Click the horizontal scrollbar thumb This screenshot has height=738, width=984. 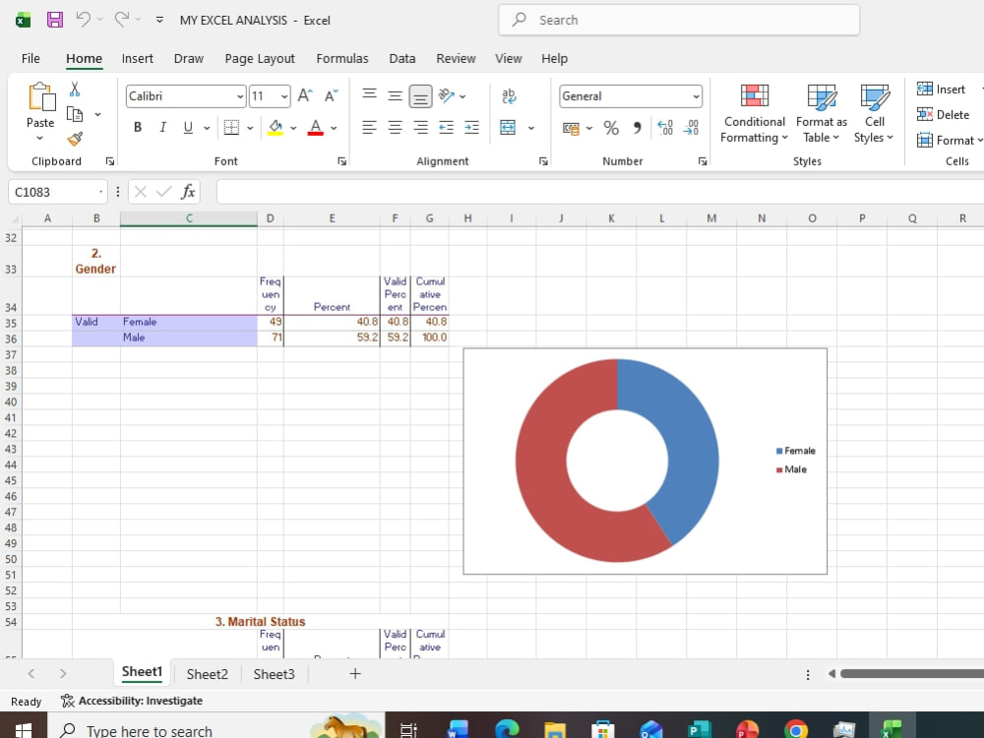point(912,673)
